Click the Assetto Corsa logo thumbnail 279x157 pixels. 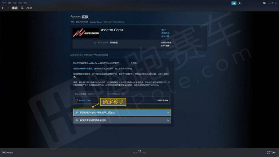click(86, 33)
